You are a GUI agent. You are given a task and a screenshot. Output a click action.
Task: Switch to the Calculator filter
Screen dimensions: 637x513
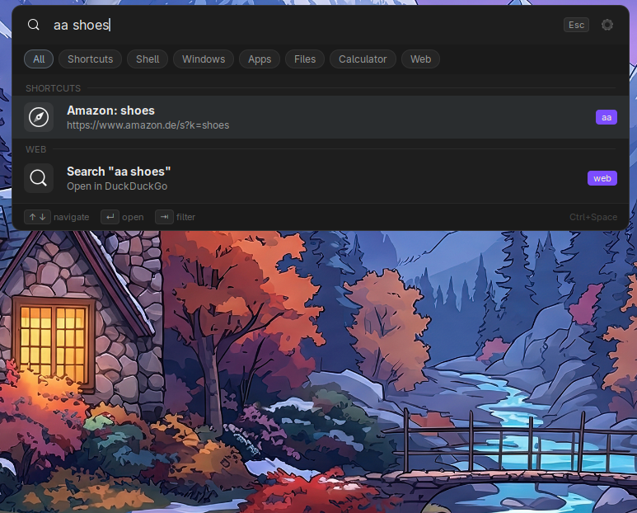click(x=363, y=59)
